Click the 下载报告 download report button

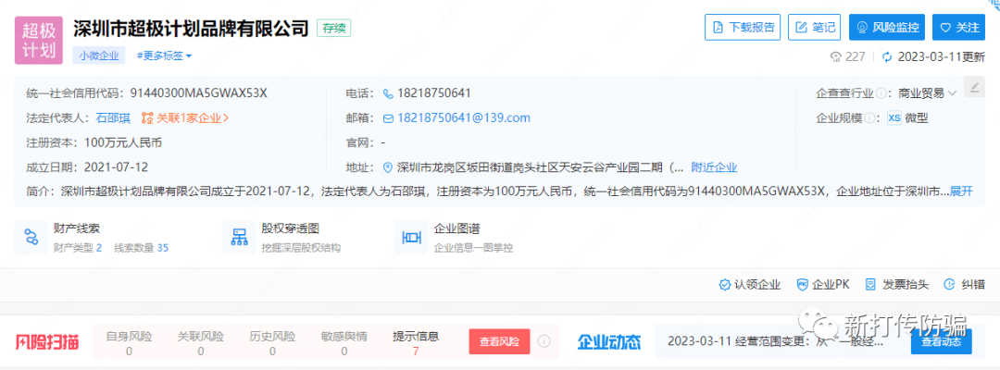tap(743, 28)
